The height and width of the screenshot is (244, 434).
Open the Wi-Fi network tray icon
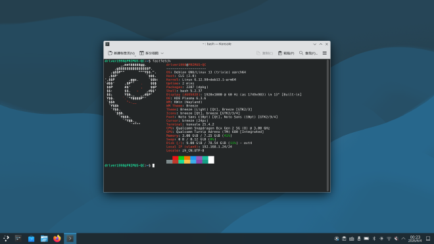pos(389,239)
